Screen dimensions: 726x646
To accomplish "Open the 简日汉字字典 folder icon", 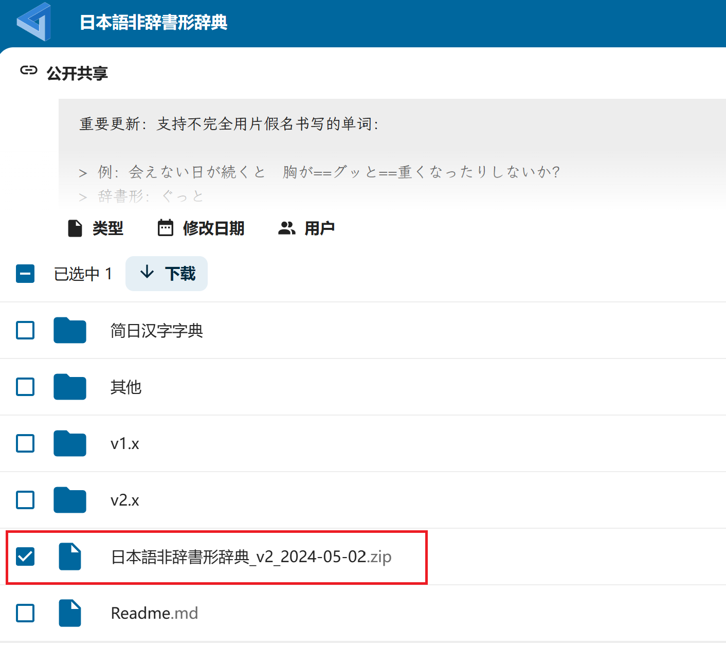I will pyautogui.click(x=70, y=330).
